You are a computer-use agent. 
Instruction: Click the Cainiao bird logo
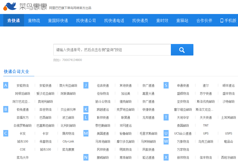(10, 6)
